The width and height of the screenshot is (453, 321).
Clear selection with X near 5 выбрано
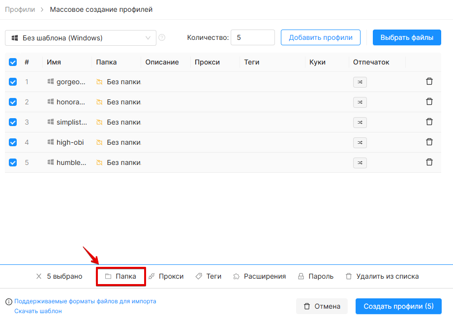tap(39, 277)
